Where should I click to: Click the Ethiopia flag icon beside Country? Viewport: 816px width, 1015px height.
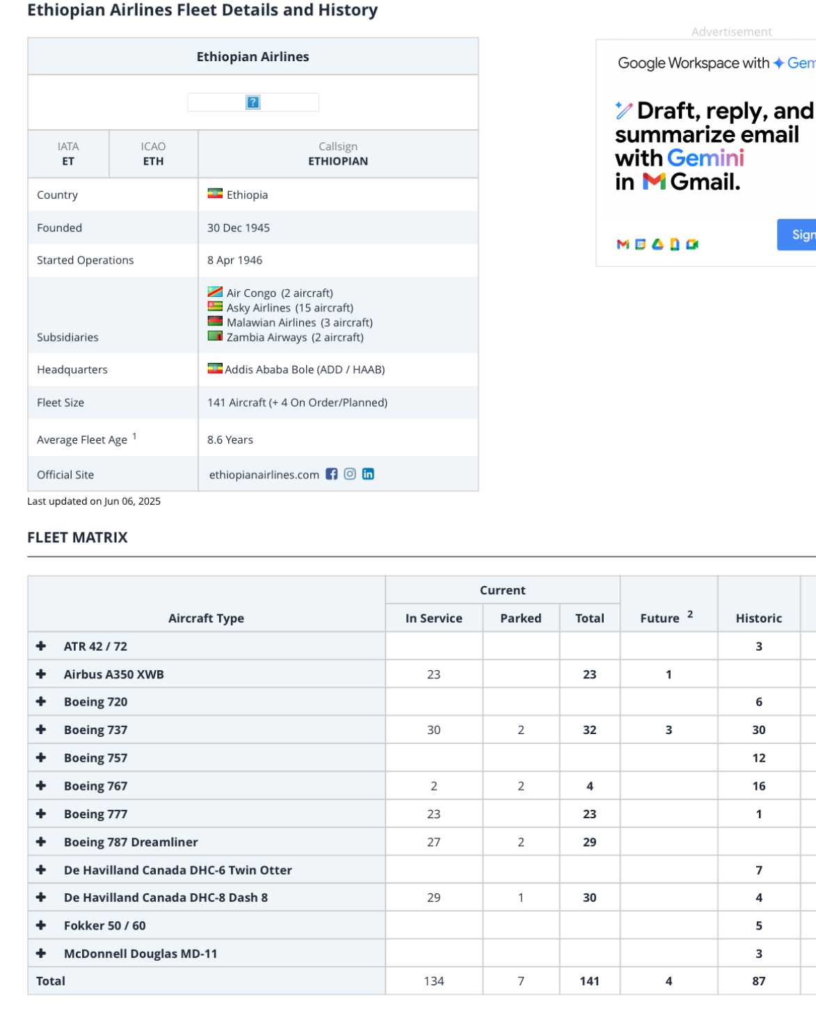pyautogui.click(x=215, y=194)
